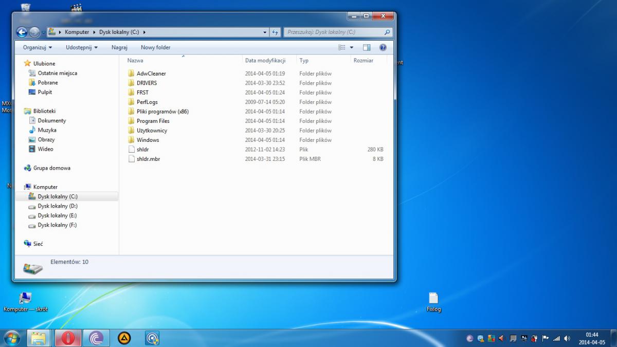The height and width of the screenshot is (347, 617).
Task: Click the AIMP orange triangle taskbar icon
Action: tap(124, 338)
